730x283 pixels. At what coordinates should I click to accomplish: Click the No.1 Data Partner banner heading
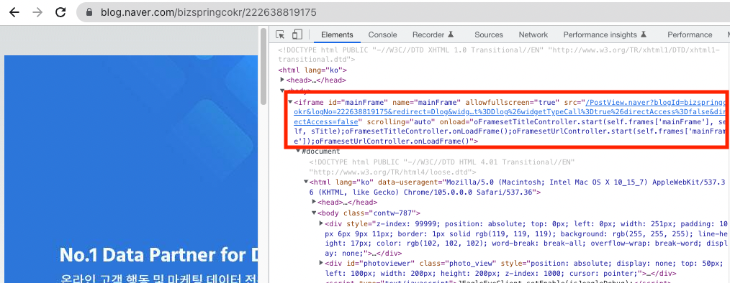[158, 255]
